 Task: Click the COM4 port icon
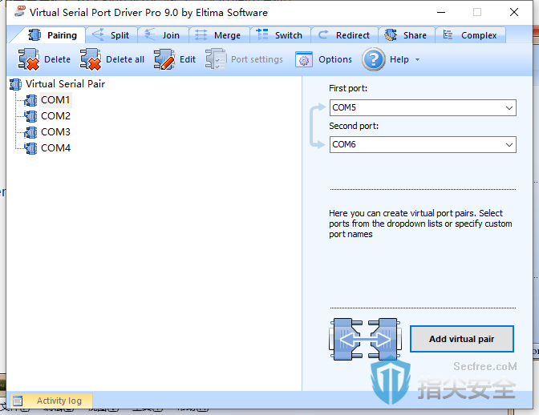pos(30,148)
